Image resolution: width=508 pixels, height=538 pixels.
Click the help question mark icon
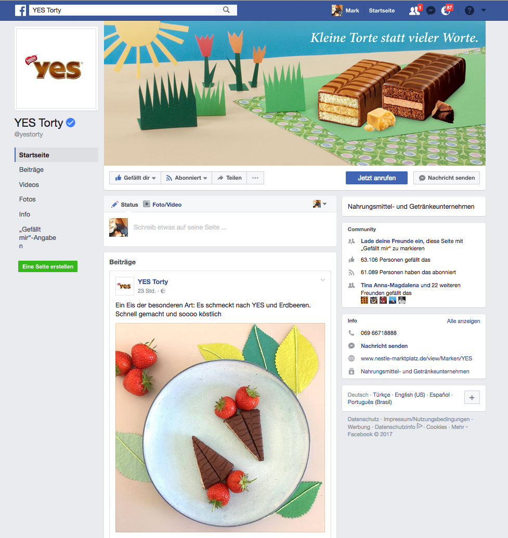[469, 10]
